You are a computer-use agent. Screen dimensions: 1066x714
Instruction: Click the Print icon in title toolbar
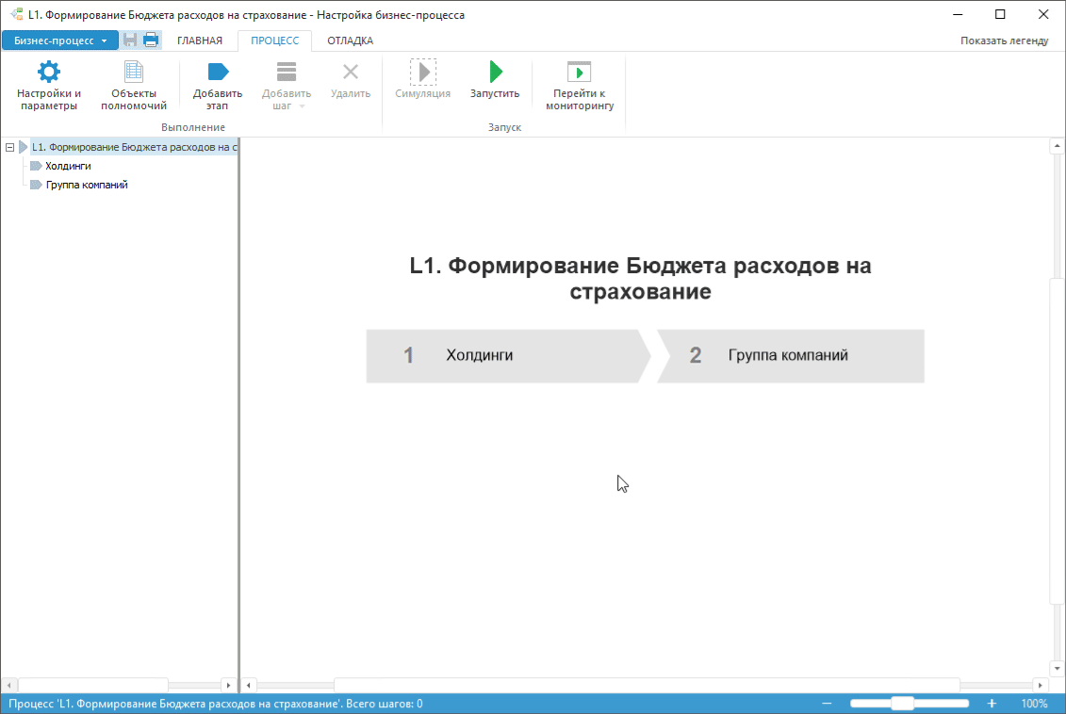coord(151,41)
